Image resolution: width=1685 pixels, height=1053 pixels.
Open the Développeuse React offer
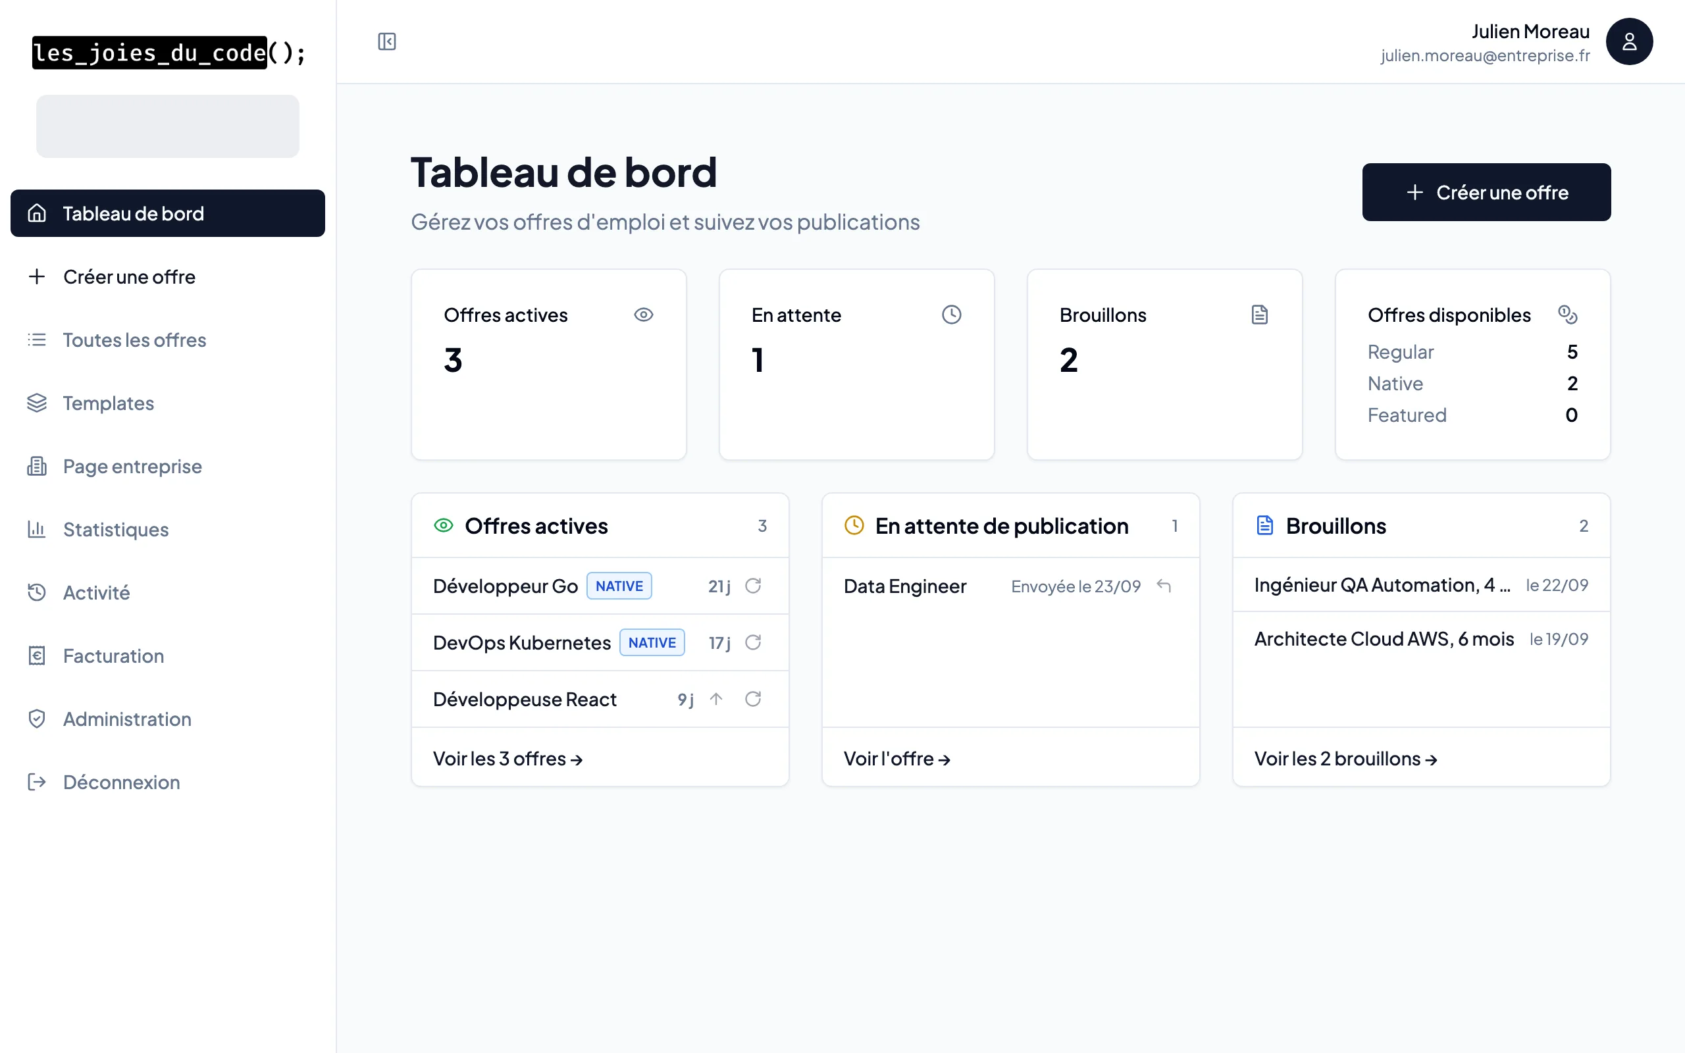[525, 698]
